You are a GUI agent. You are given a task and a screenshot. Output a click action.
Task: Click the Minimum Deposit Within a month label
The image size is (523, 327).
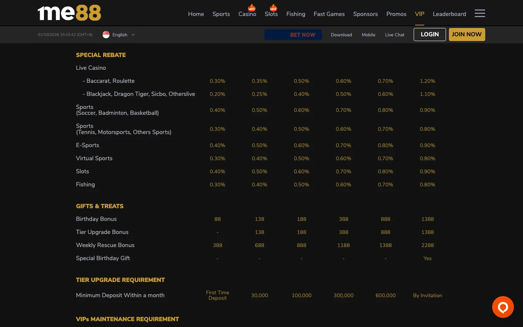pos(120,295)
